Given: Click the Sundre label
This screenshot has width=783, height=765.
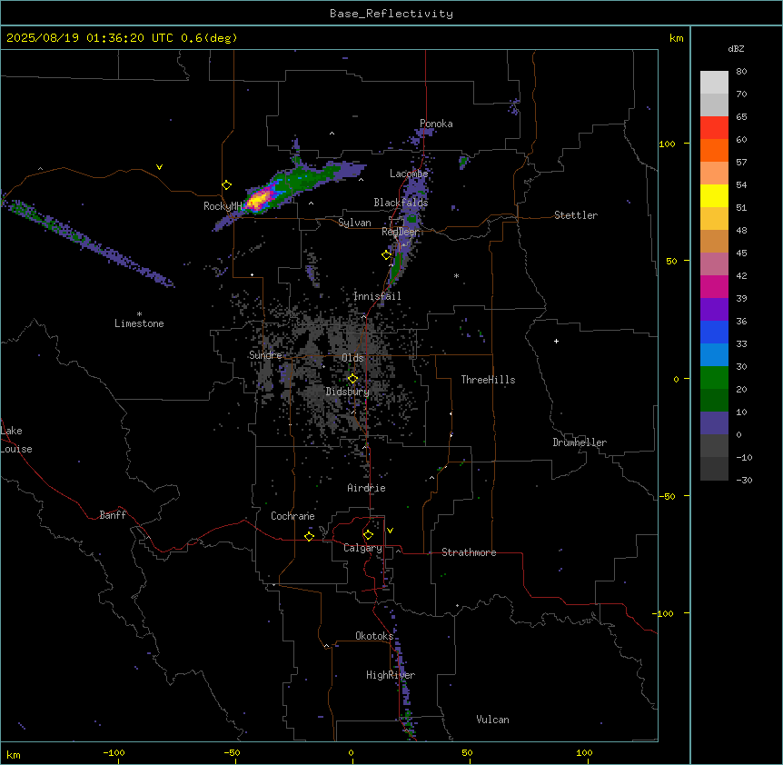Looking at the screenshot, I should (265, 355).
